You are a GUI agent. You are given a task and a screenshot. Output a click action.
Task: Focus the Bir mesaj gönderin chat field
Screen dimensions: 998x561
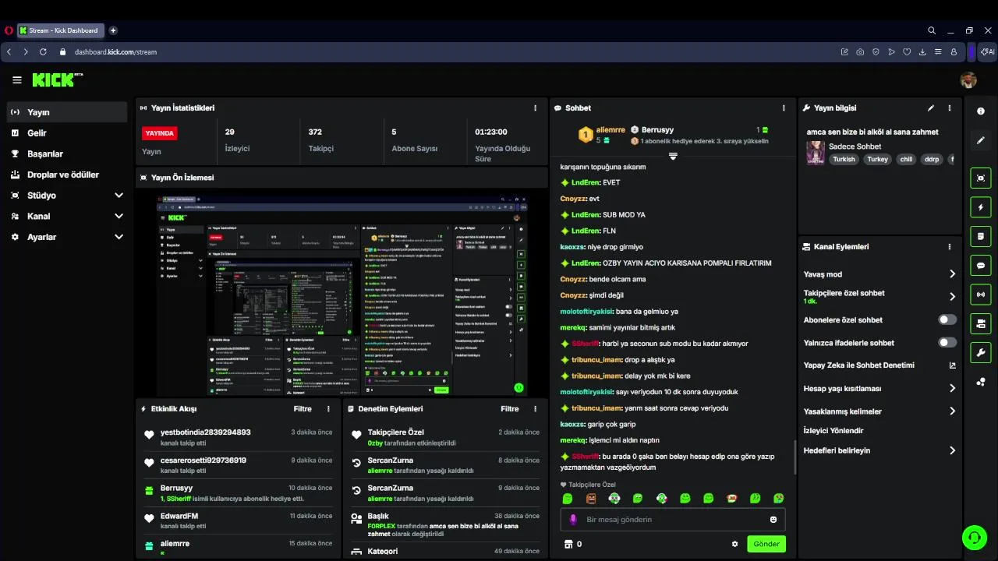point(673,520)
